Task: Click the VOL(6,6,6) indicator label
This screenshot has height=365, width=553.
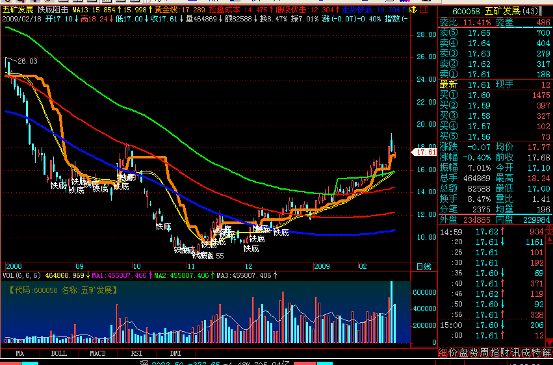Action: click(x=22, y=275)
